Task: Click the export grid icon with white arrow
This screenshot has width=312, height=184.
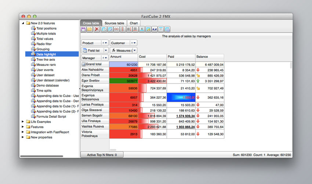Action: click(104, 29)
